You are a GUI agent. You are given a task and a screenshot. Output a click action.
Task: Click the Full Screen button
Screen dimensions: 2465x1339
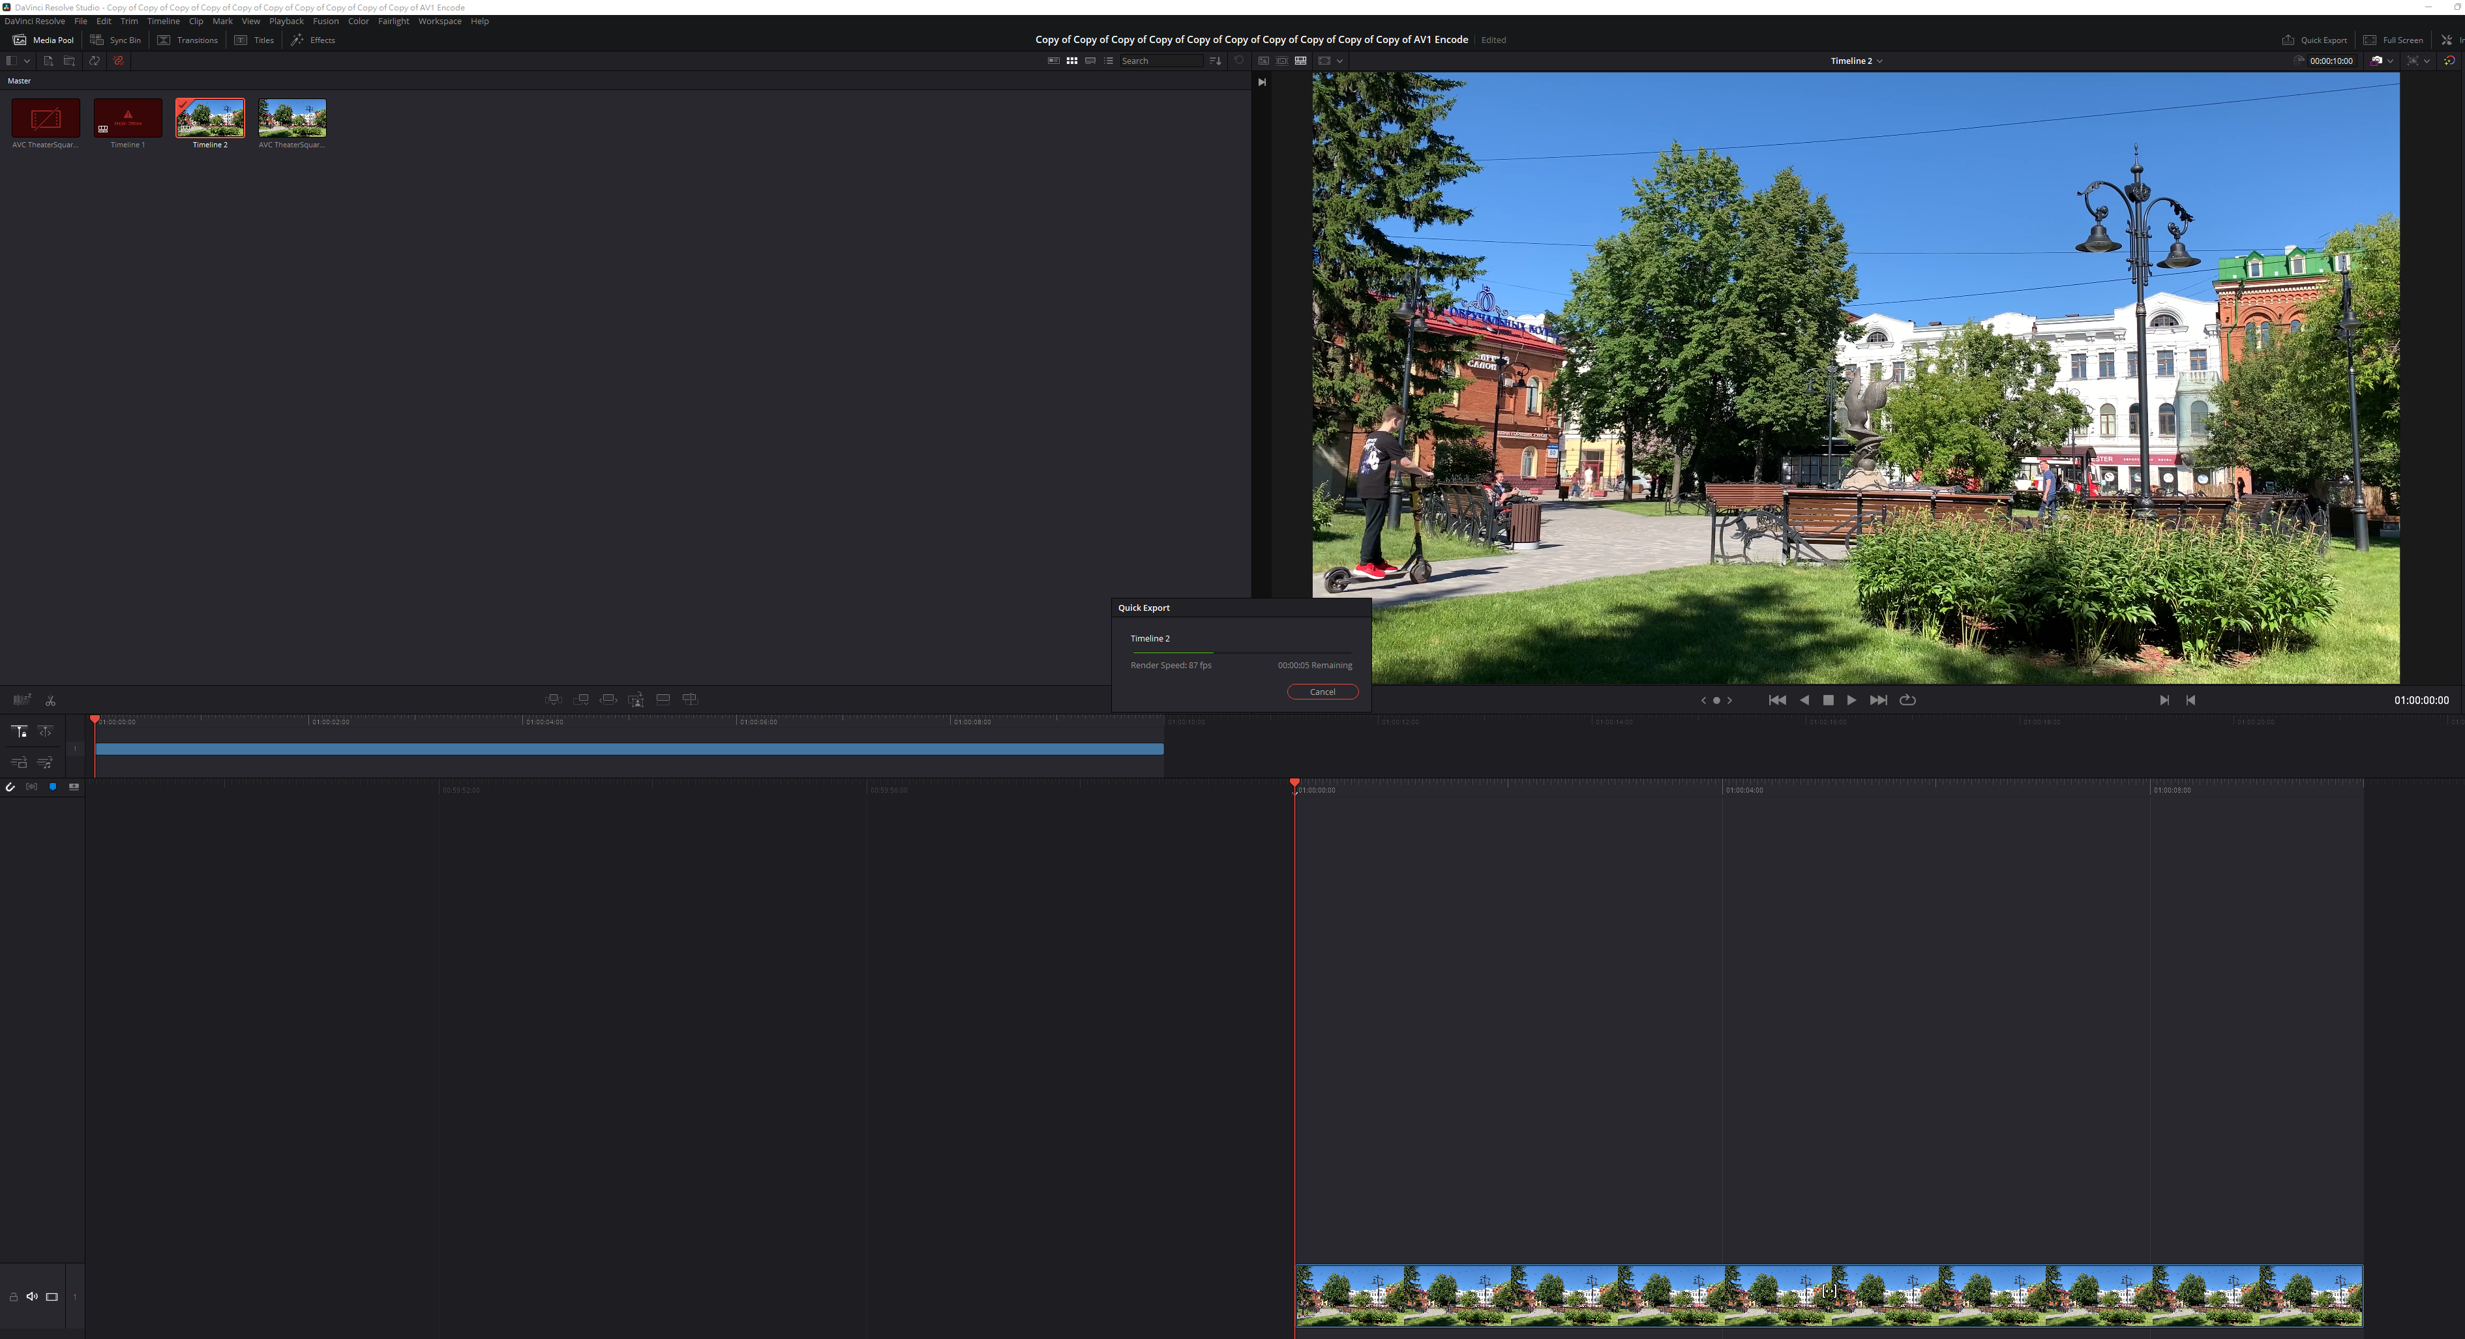coord(2393,40)
